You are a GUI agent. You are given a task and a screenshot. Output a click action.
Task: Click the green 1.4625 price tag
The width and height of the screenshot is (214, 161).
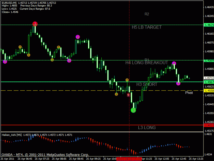point(209,25)
